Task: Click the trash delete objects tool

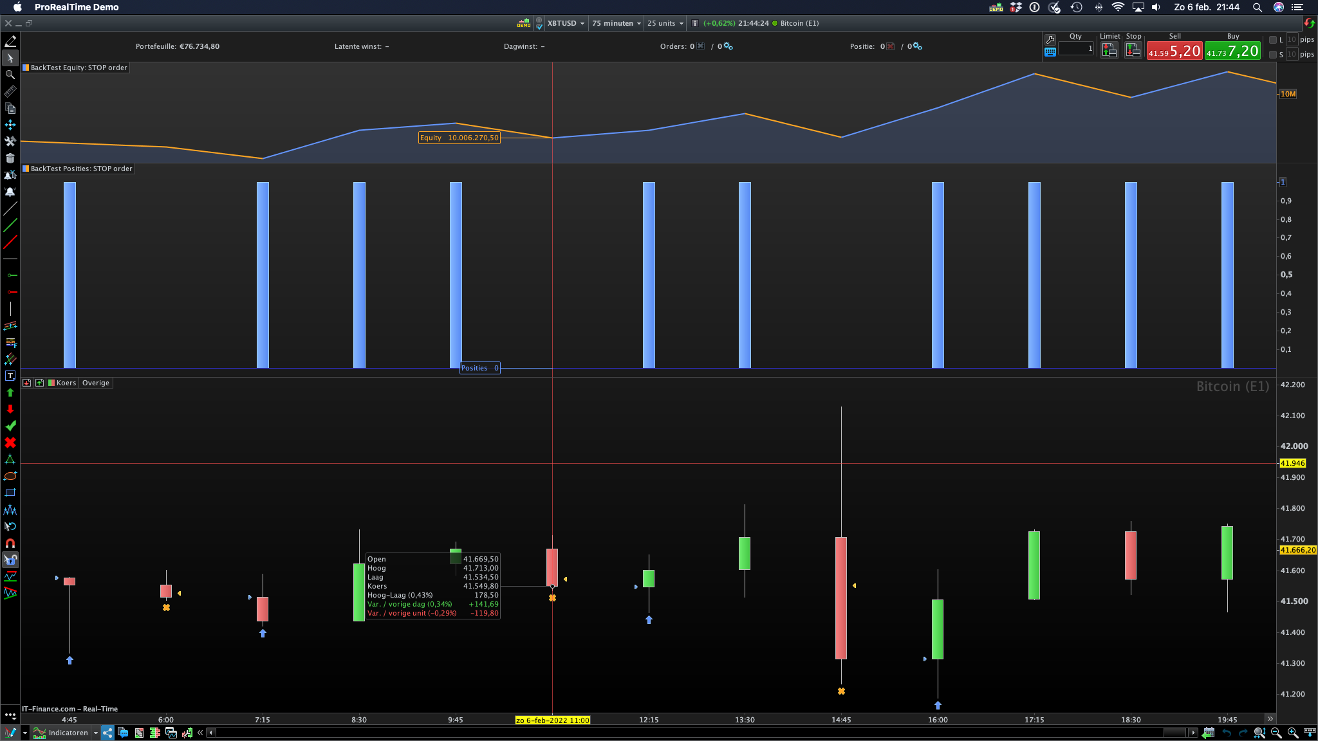Action: tap(10, 158)
